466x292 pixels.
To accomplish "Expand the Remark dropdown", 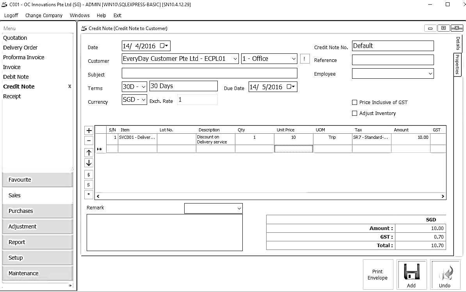I will tap(239, 208).
